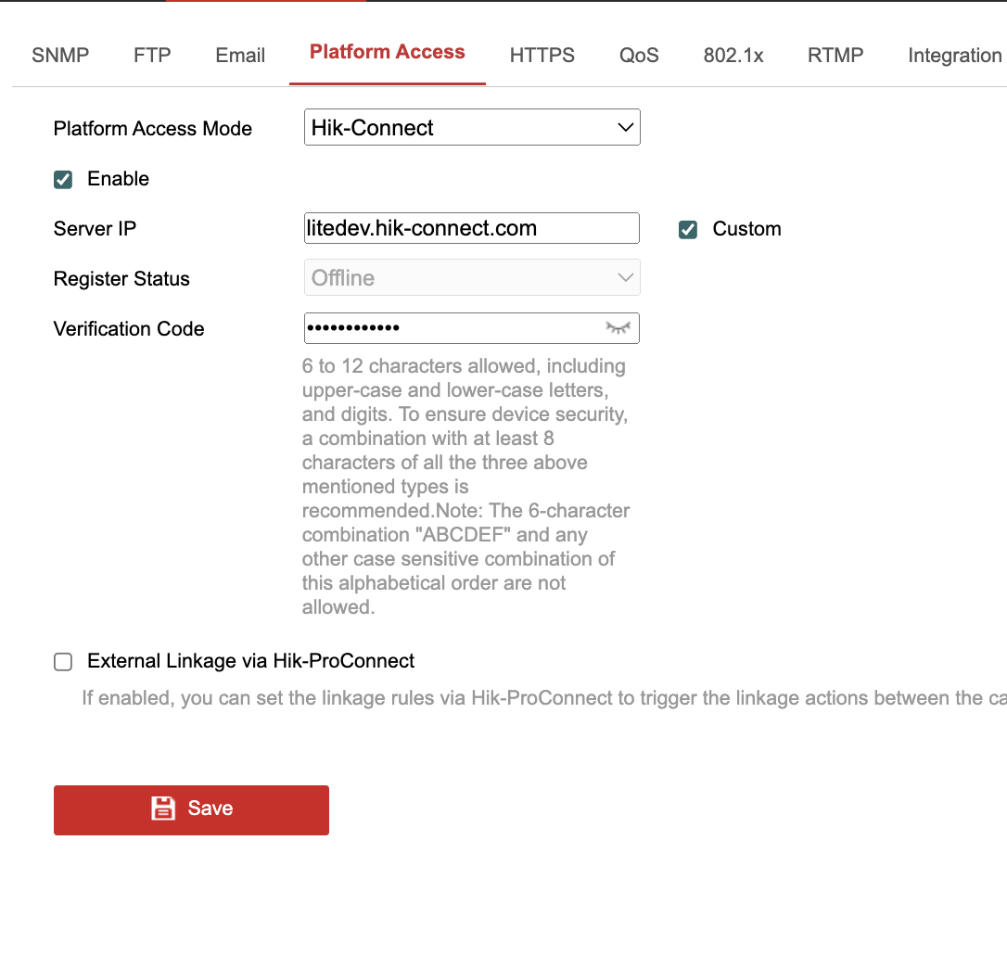Click the Enable label text
This screenshot has height=955, width=1007.
pos(118,179)
